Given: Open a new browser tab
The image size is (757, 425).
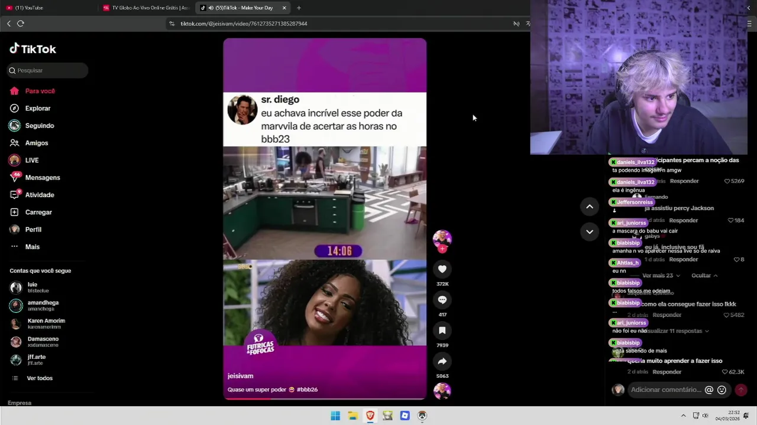Looking at the screenshot, I should [x=299, y=8].
